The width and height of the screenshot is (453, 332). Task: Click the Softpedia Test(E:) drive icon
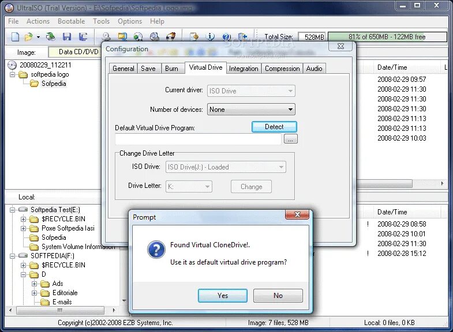click(23, 209)
